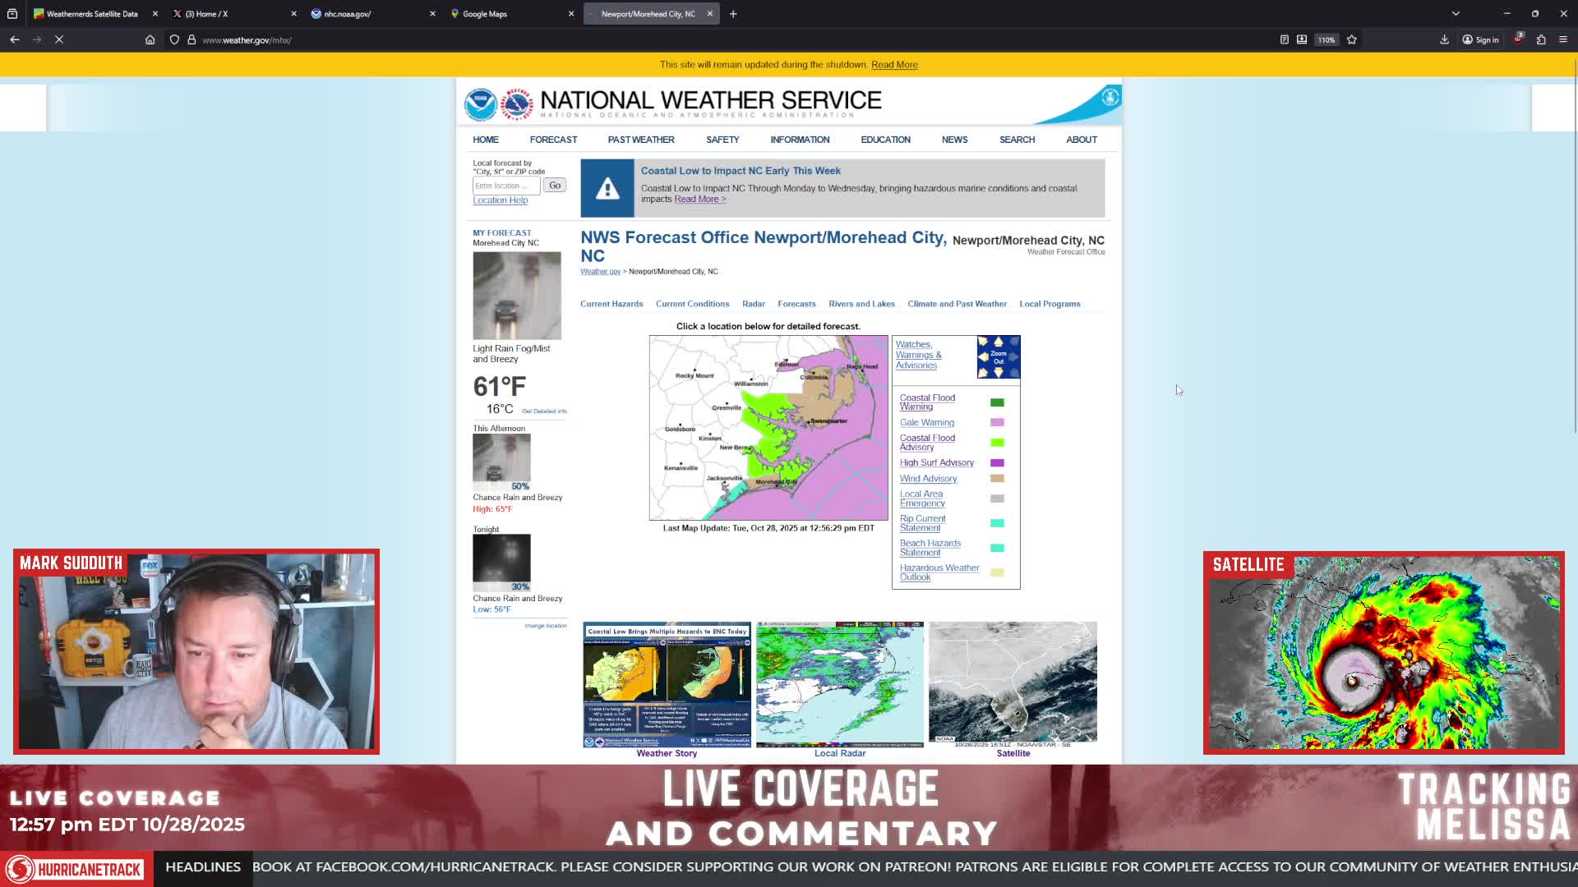The image size is (1578, 887).
Task: Toggle Reader View icon in address bar
Action: click(1285, 39)
